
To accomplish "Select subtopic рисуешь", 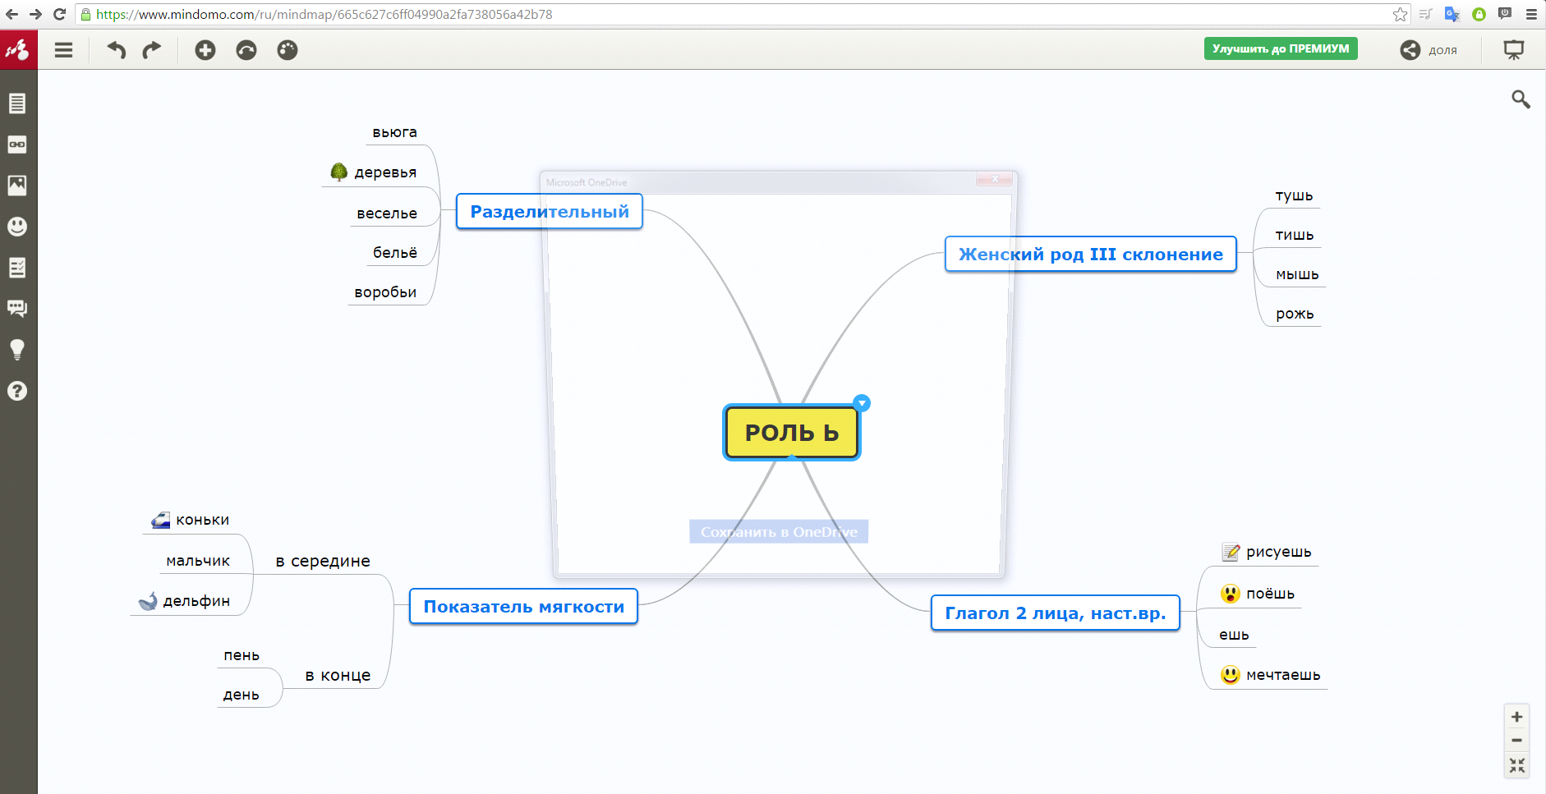I will tap(1278, 553).
